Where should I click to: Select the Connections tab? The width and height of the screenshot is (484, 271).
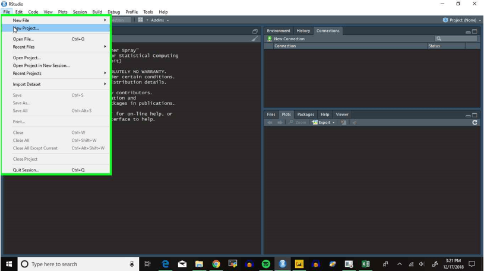pyautogui.click(x=328, y=30)
